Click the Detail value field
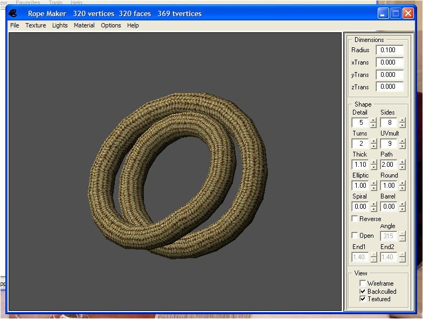This screenshot has height=319, width=423. click(x=361, y=123)
